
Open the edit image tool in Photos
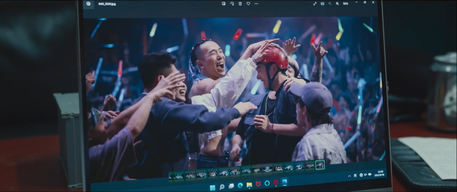(224, 3)
